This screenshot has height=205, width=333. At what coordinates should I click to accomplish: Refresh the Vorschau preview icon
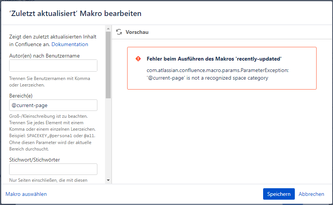coord(119,32)
